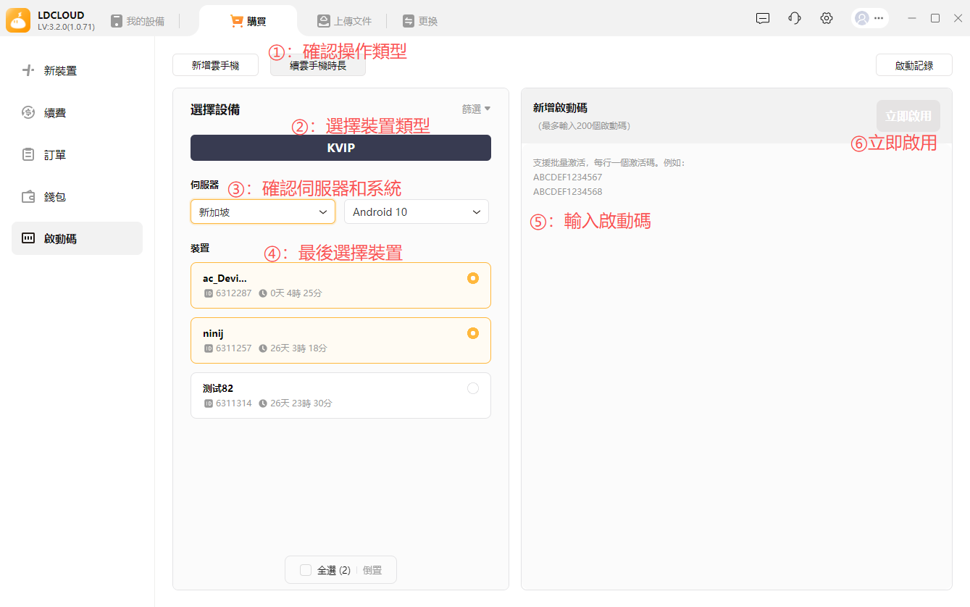Expand the 篩選 filter dropdown
Viewport: 970px width, 607px height.
pos(476,109)
